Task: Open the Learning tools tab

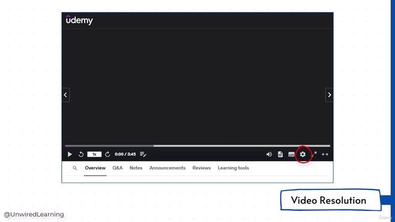Action: click(233, 168)
